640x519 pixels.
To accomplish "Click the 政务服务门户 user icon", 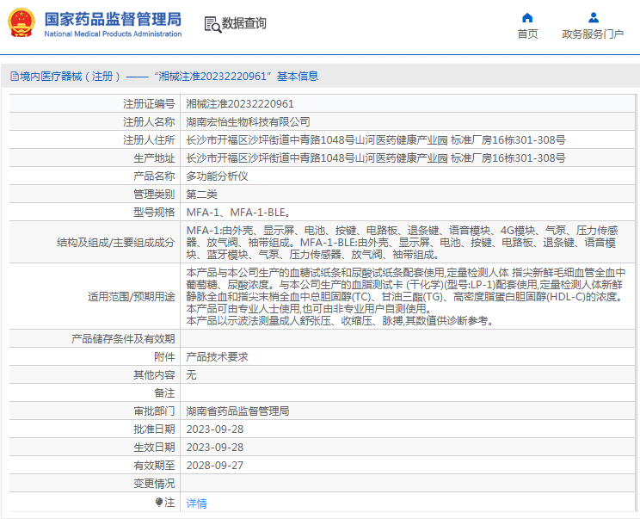I will coord(593,17).
